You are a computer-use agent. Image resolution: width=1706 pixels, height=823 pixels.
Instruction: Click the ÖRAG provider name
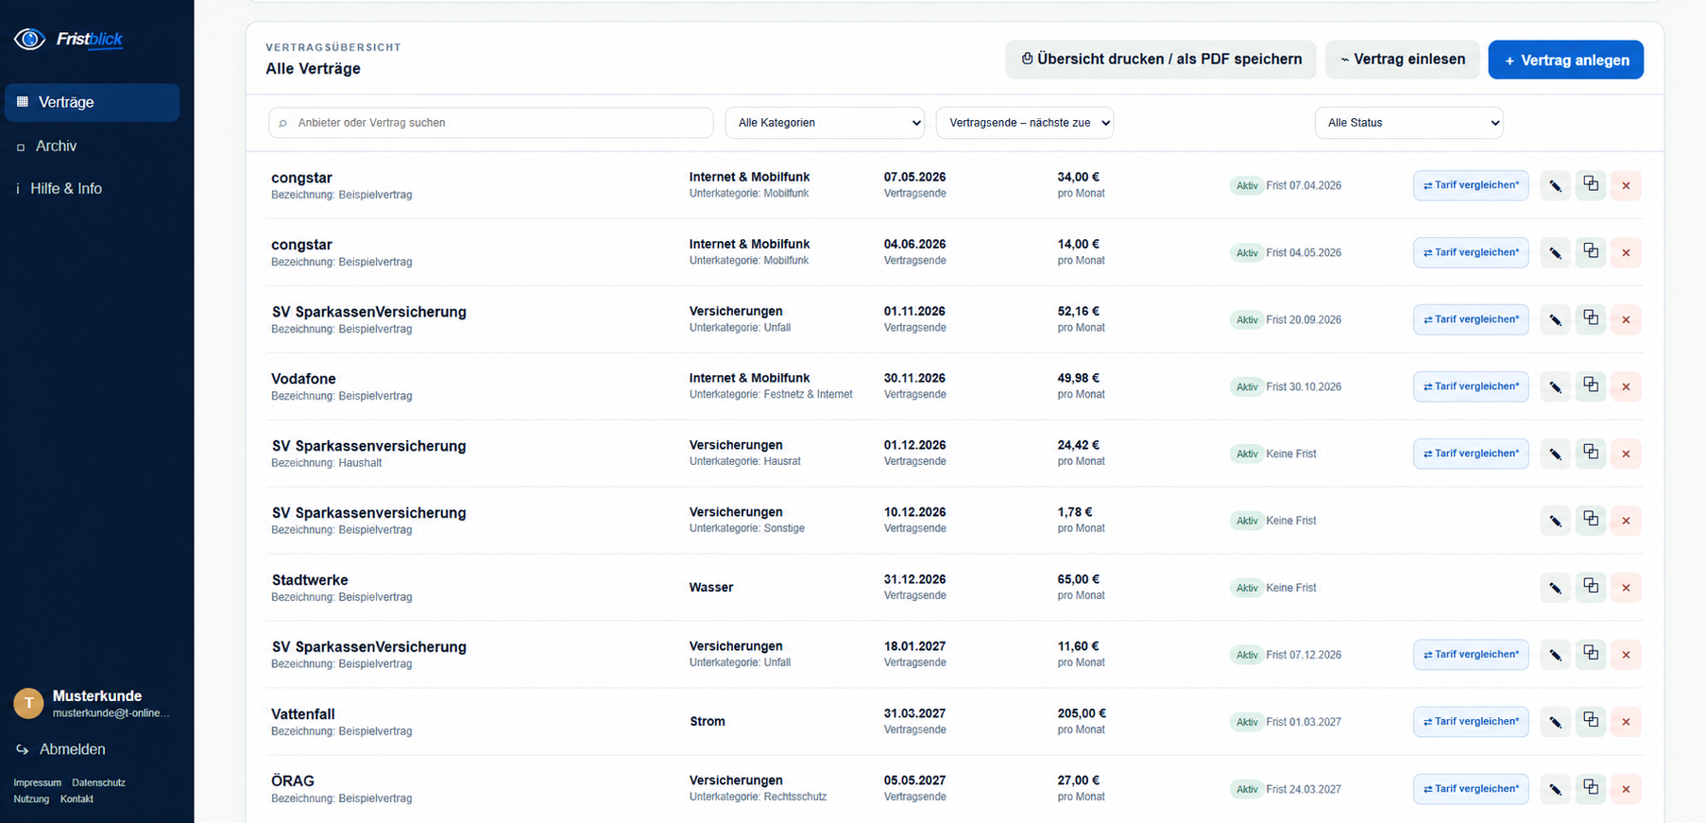point(293,781)
